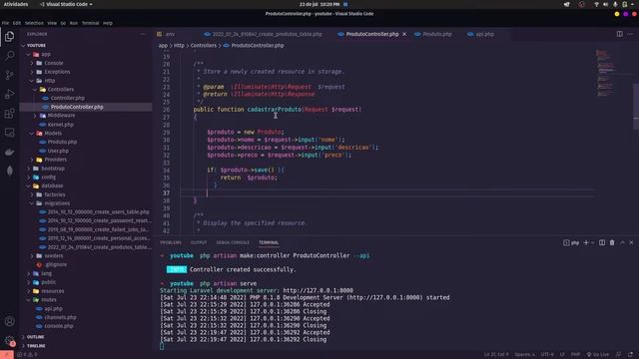Change the PHP language mode in the status bar
Image resolution: width=639 pixels, height=359 pixels.
(575, 355)
